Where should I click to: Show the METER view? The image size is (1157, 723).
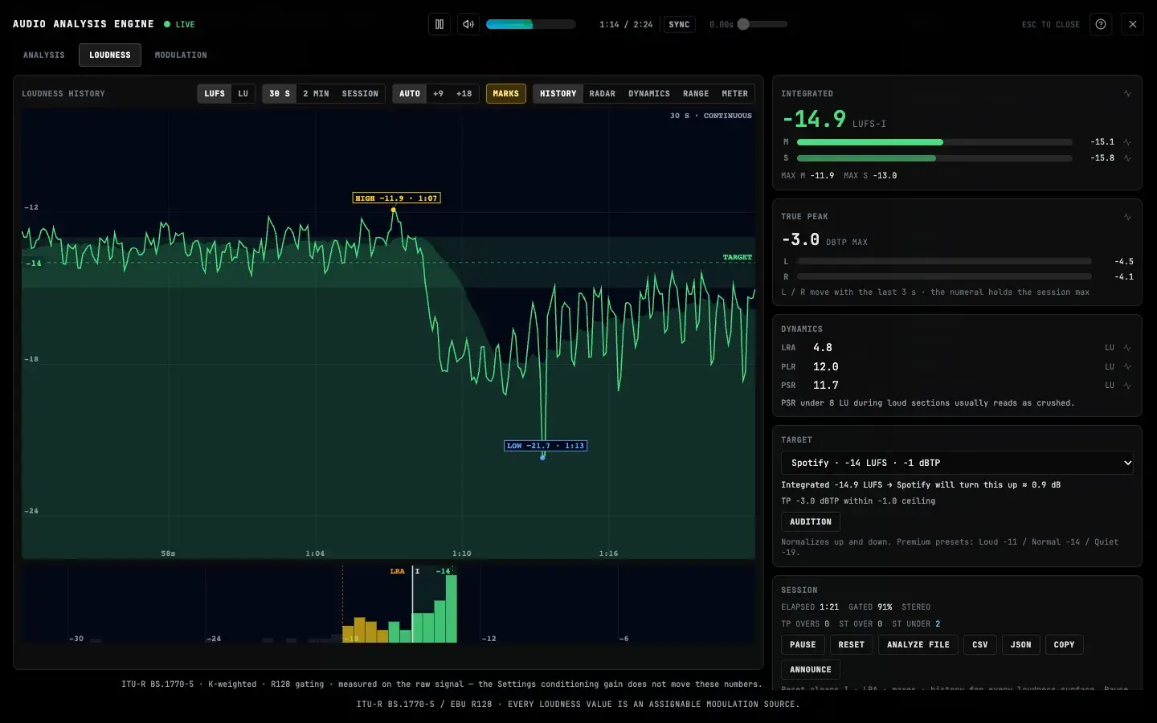point(734,94)
